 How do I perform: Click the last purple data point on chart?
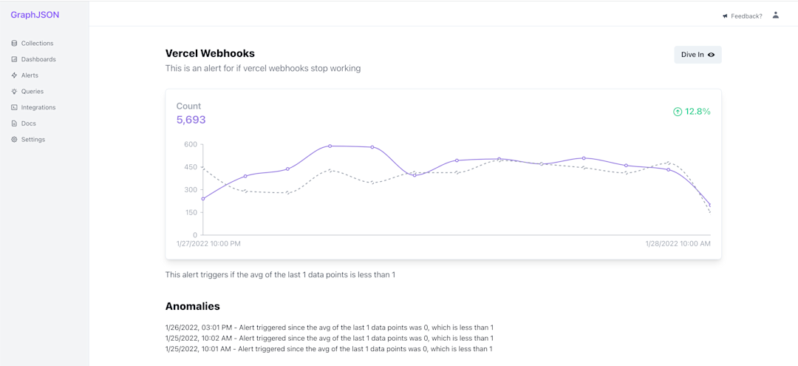tap(709, 205)
